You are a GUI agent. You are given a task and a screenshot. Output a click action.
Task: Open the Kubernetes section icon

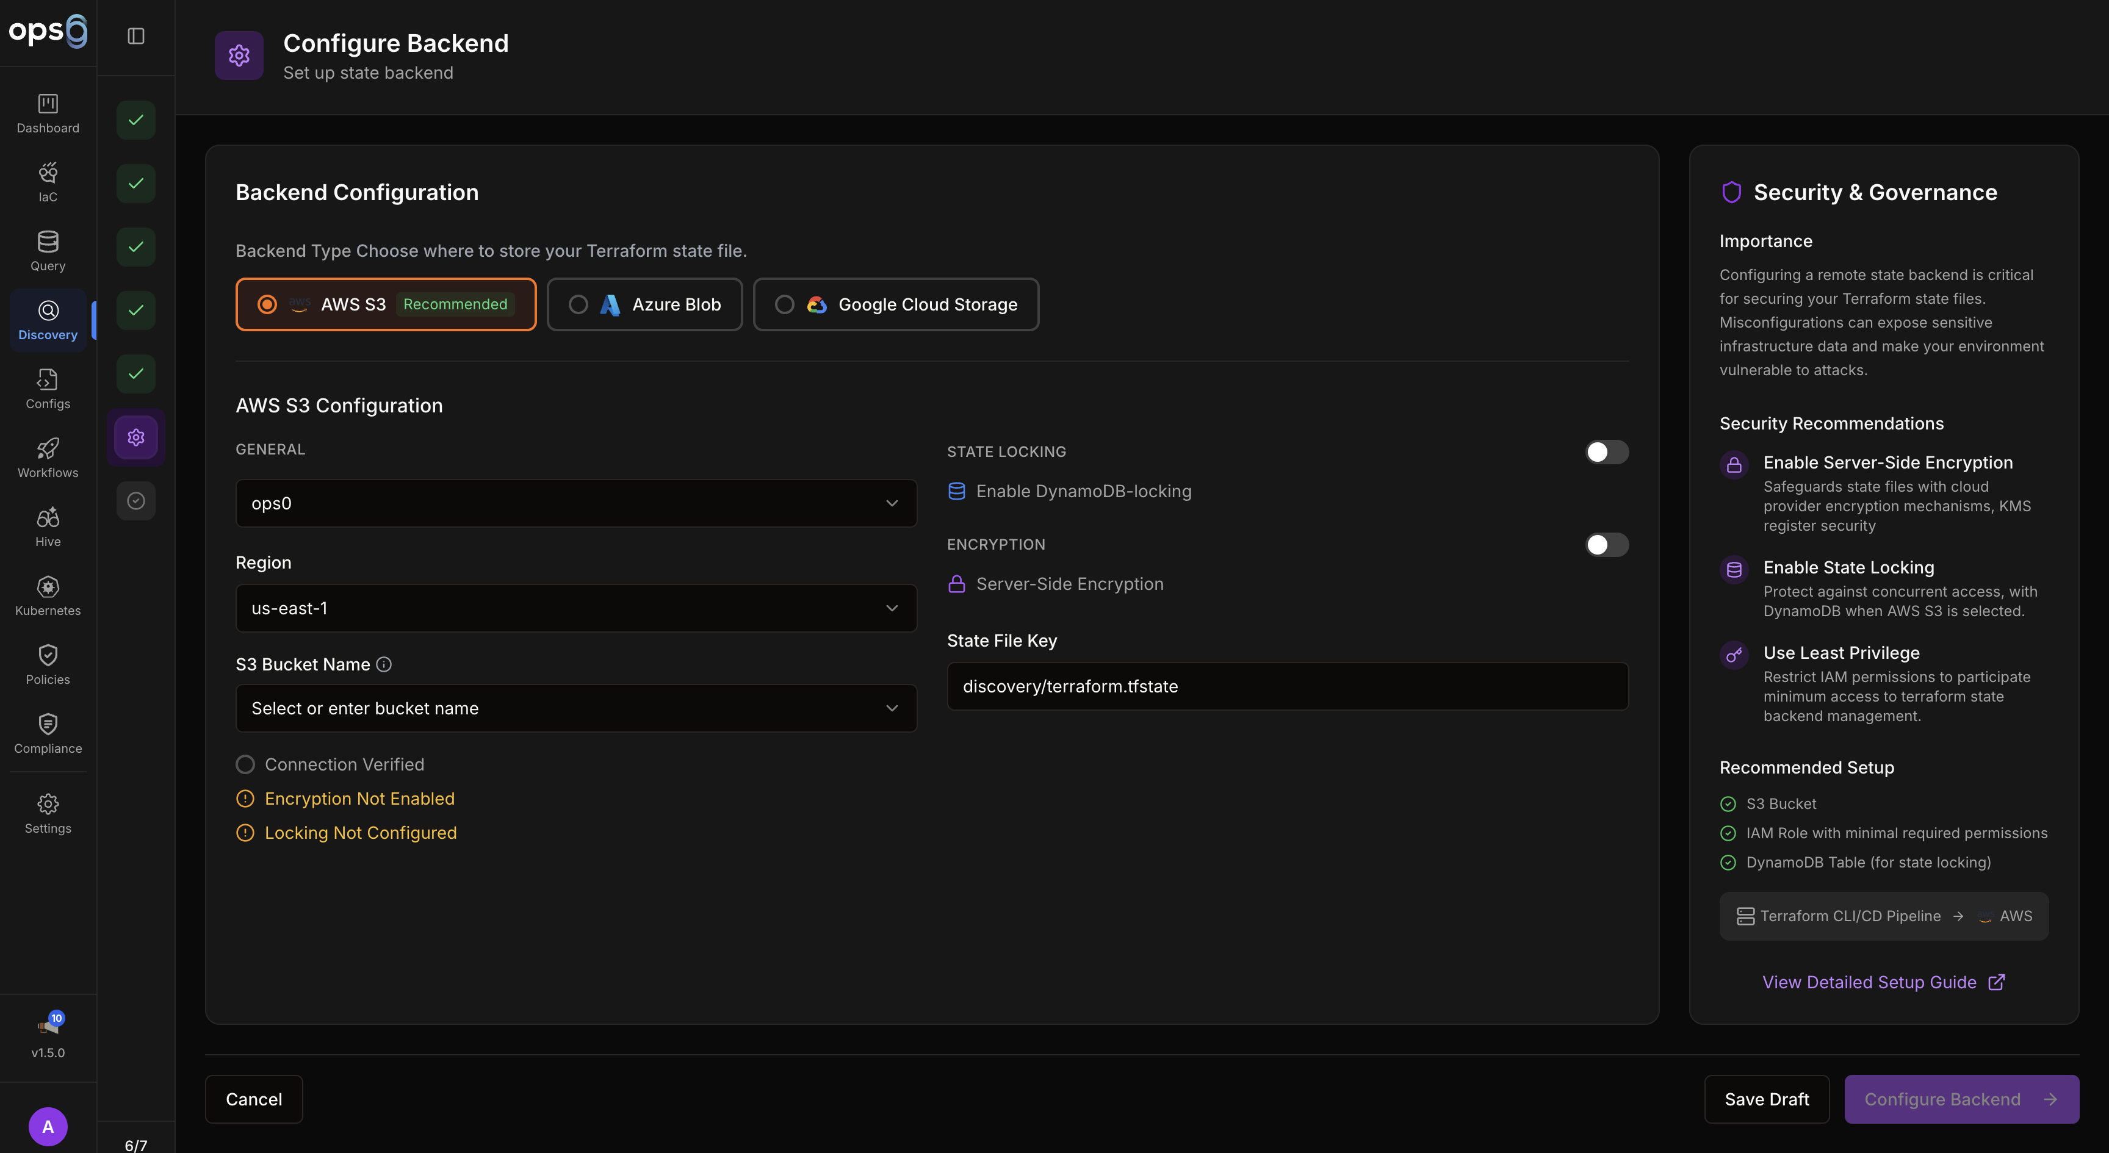tap(48, 587)
